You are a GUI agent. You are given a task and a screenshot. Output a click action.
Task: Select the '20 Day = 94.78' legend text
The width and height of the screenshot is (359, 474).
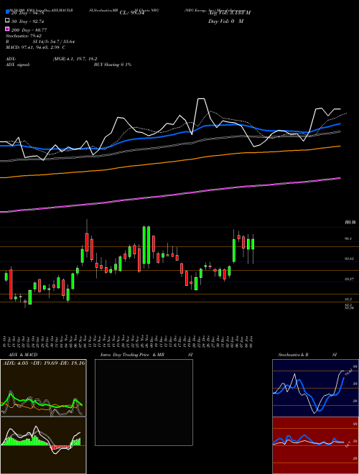27,13
